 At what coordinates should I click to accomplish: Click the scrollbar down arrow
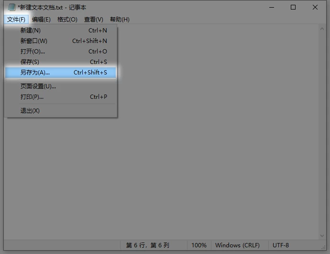pyautogui.click(x=323, y=234)
